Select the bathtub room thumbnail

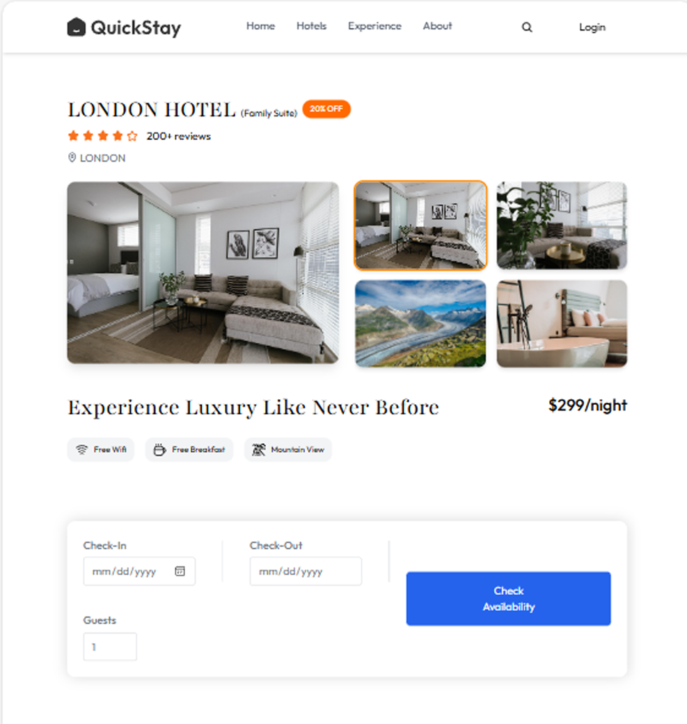[562, 324]
